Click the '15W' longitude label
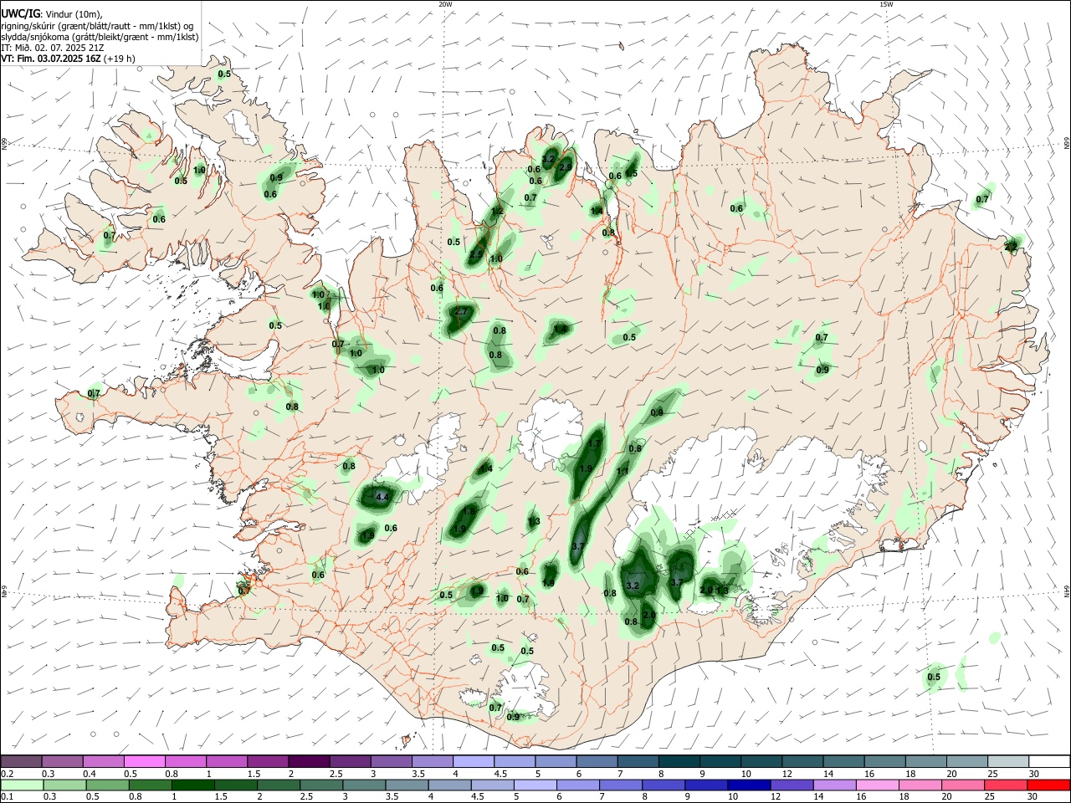 [x=886, y=4]
